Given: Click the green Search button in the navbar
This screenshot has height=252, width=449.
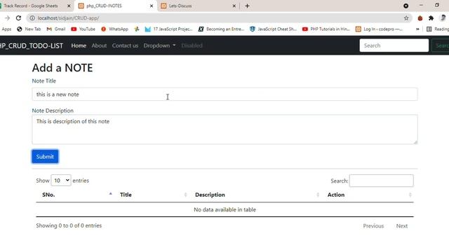Looking at the screenshot, I should coord(441,45).
